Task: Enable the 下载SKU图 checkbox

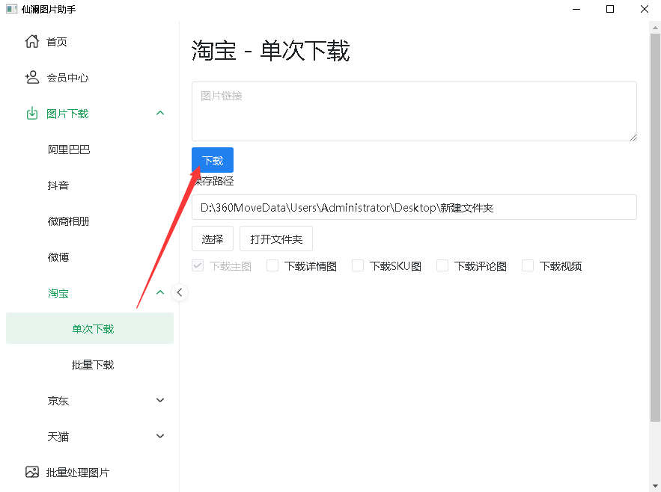Action: tap(358, 265)
